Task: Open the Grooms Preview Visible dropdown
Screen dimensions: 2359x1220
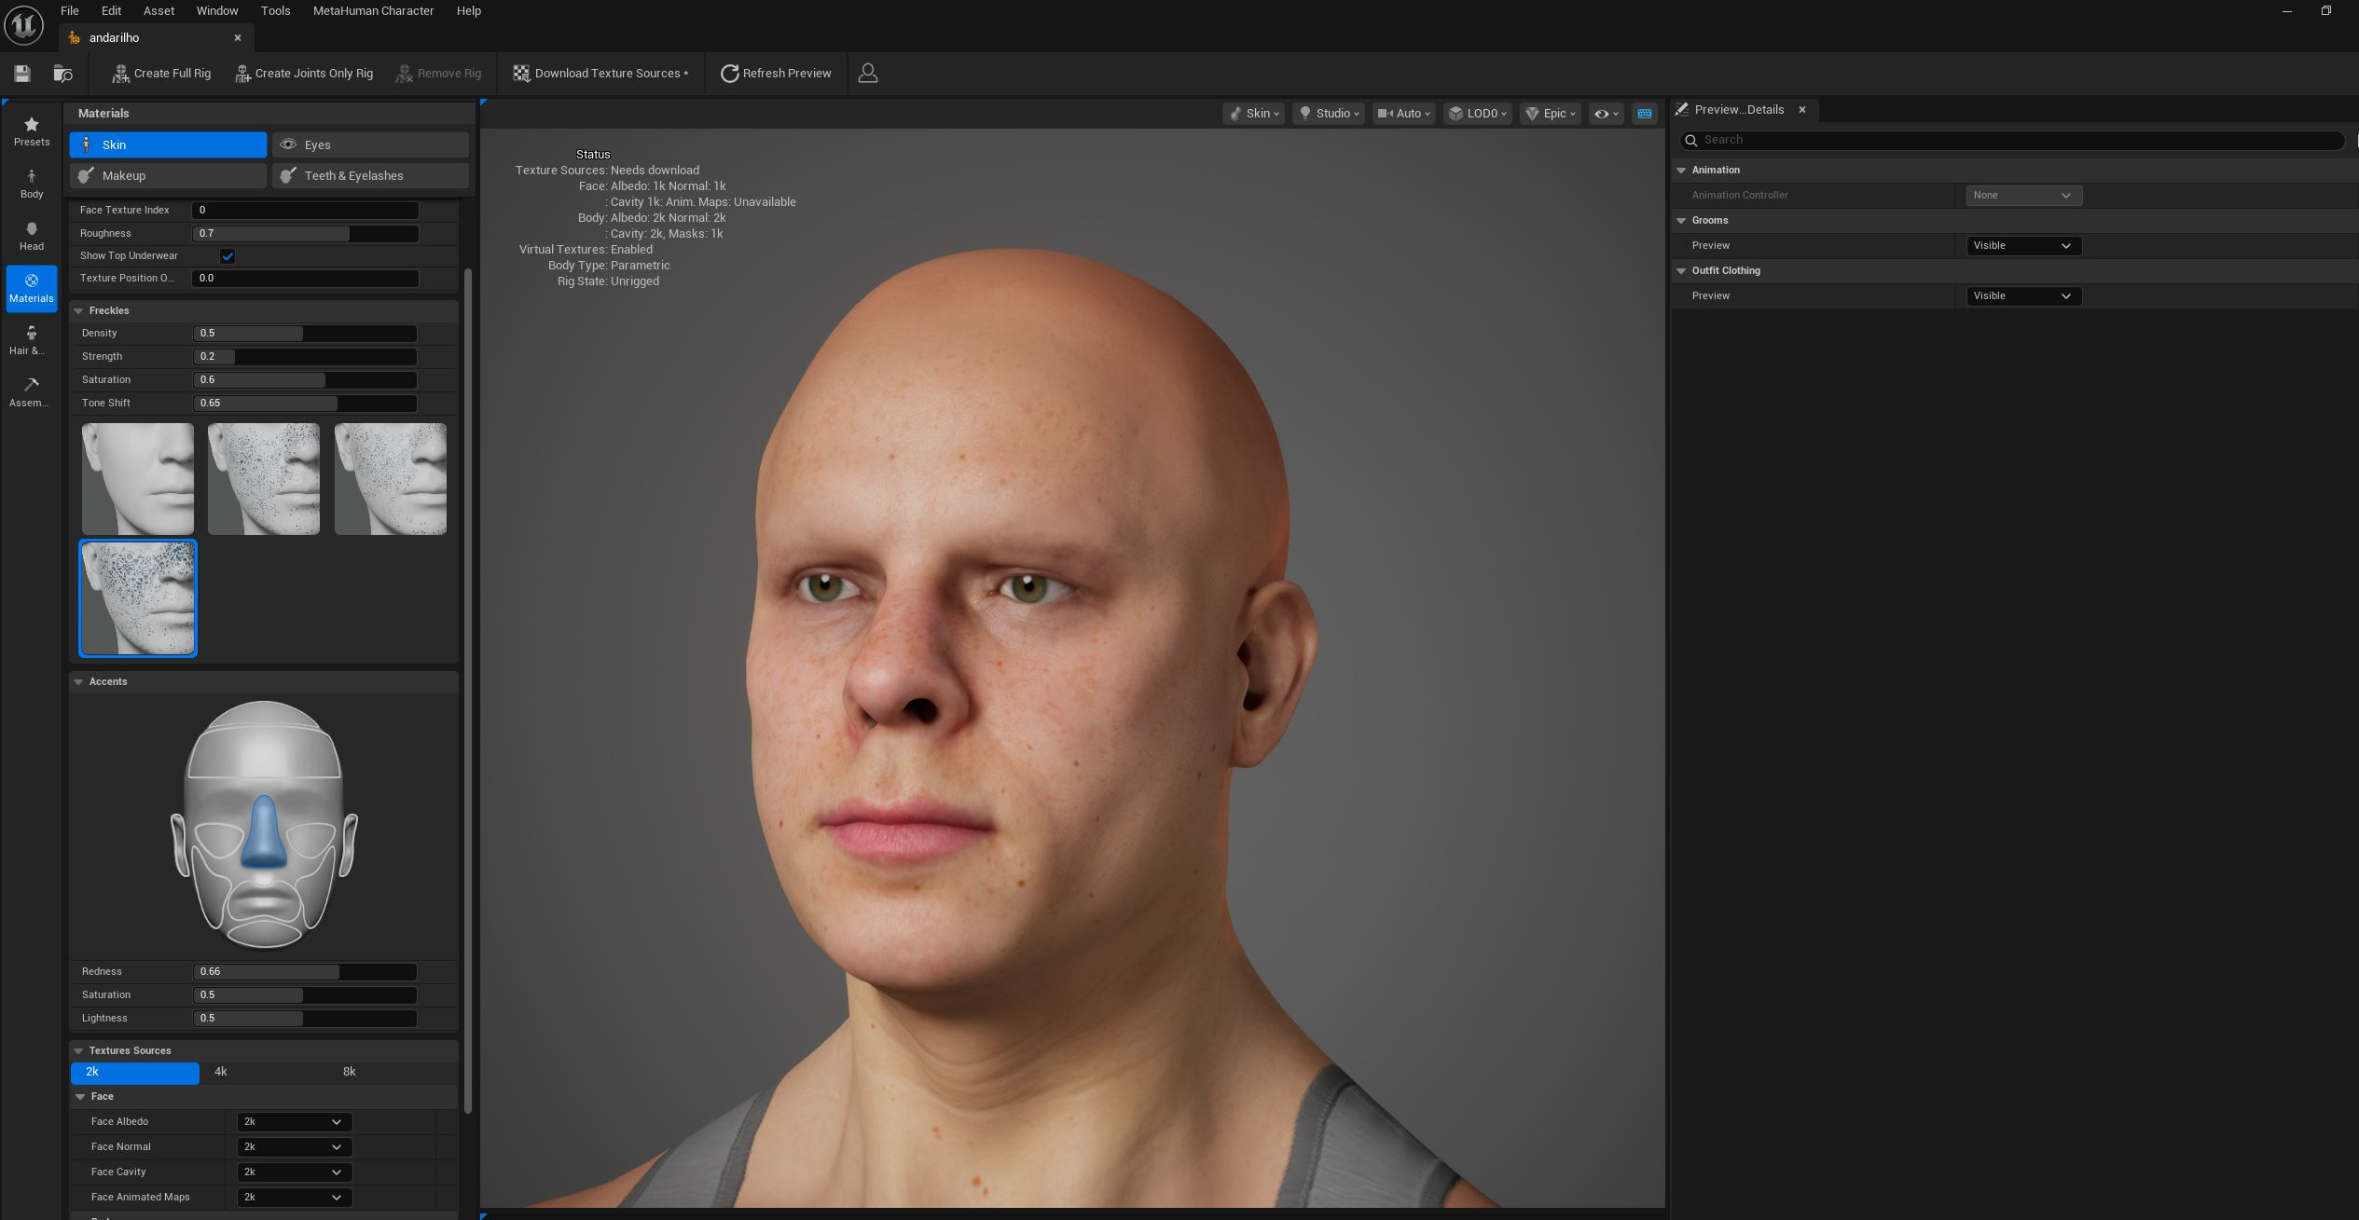Action: click(2022, 245)
